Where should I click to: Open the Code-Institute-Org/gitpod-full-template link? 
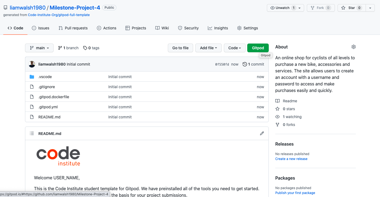[59, 15]
